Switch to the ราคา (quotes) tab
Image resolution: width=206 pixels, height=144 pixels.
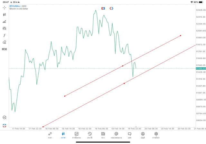point(50,135)
